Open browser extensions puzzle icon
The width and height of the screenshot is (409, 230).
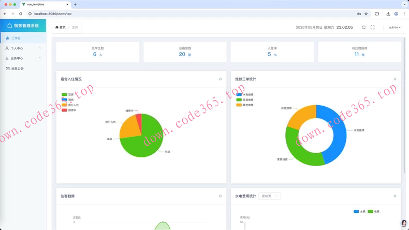click(377, 14)
